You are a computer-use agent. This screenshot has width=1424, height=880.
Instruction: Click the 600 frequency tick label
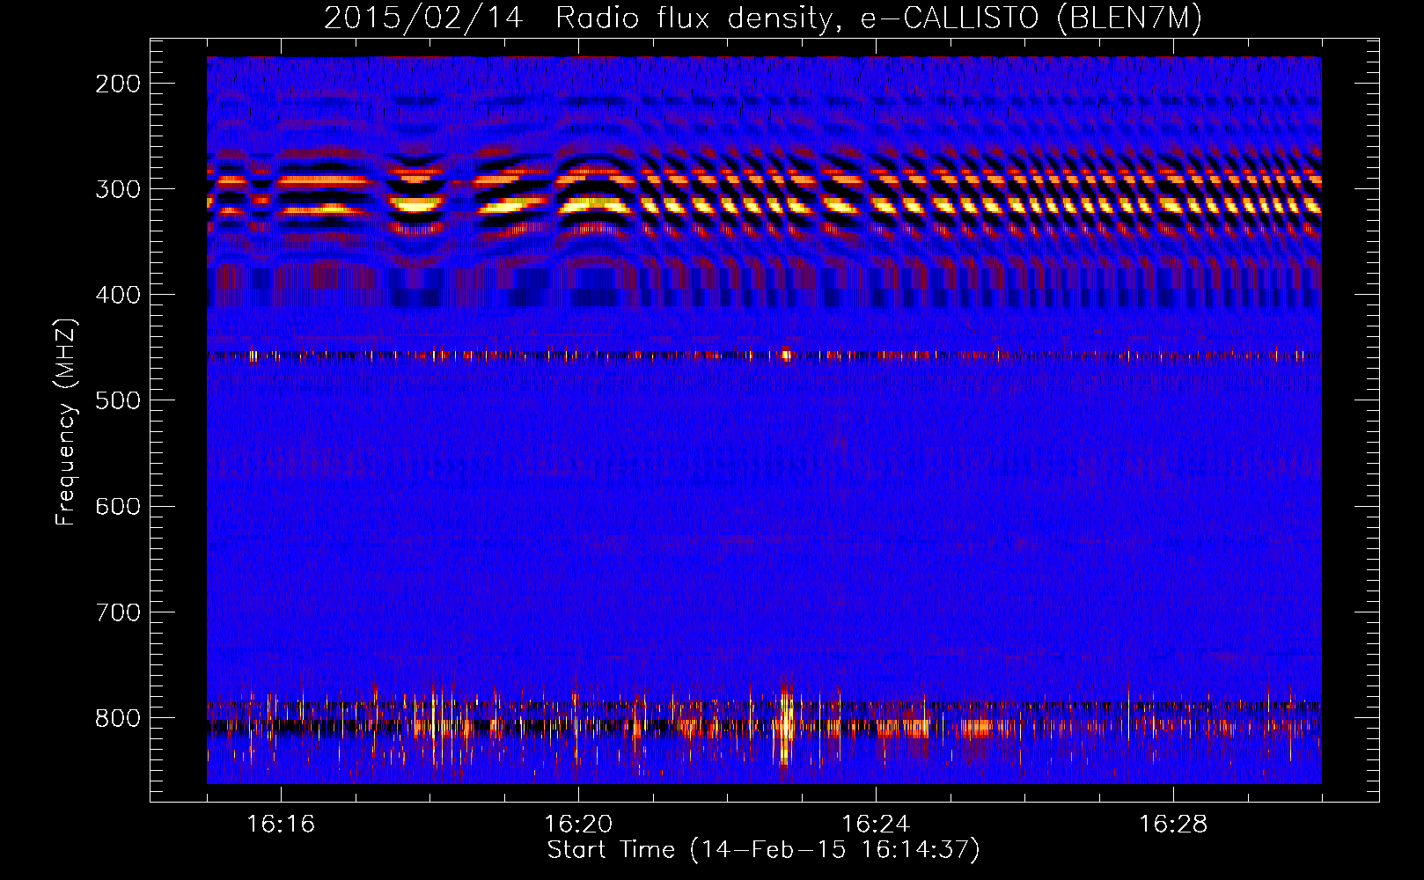[x=118, y=506]
